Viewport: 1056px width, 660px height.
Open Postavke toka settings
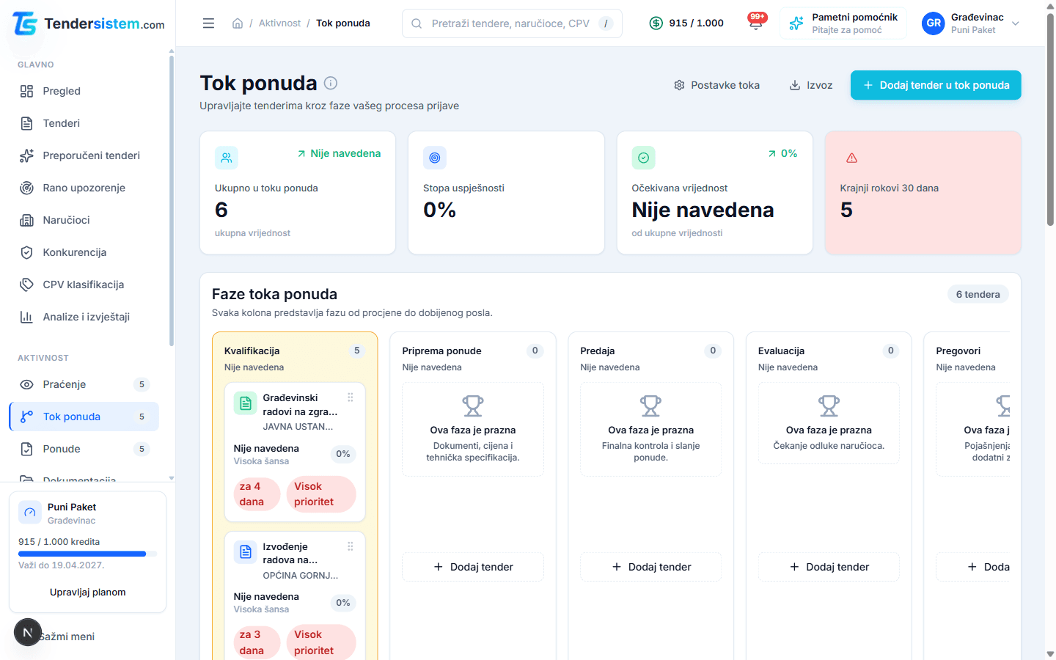(716, 85)
